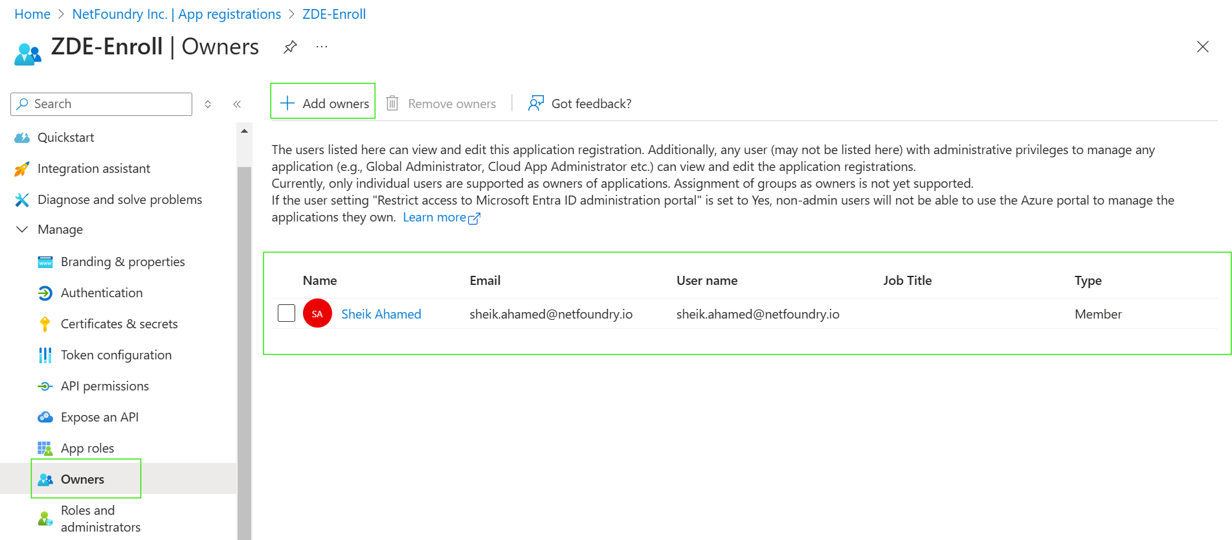Open App roles
The height and width of the screenshot is (540, 1232).
point(87,448)
